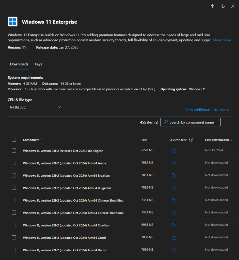Focus the Search by component name field
Screen dimensions: 239x260
click(x=190, y=122)
